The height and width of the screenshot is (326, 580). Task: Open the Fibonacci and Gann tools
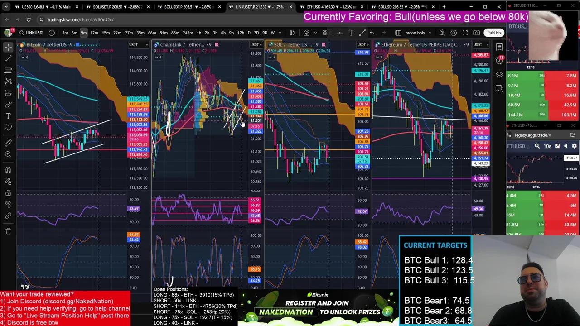click(x=8, y=70)
